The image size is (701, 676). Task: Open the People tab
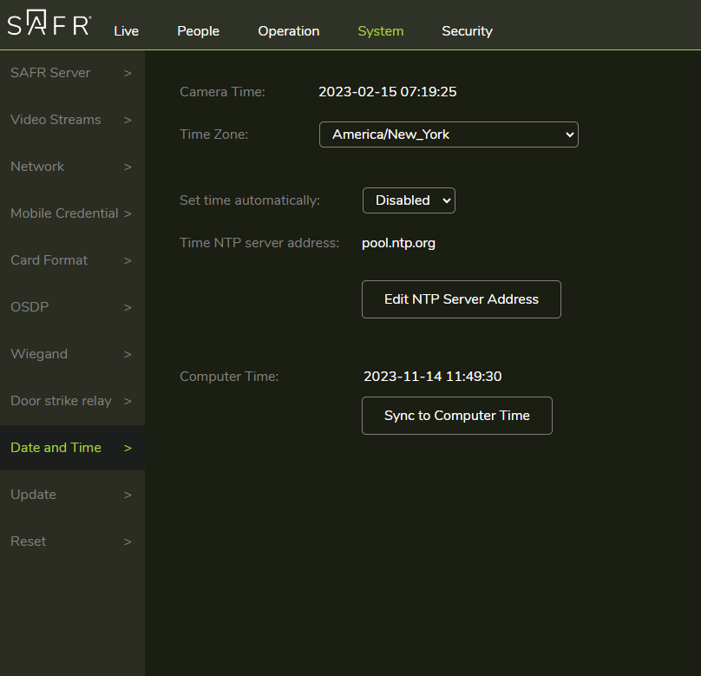[x=198, y=30]
